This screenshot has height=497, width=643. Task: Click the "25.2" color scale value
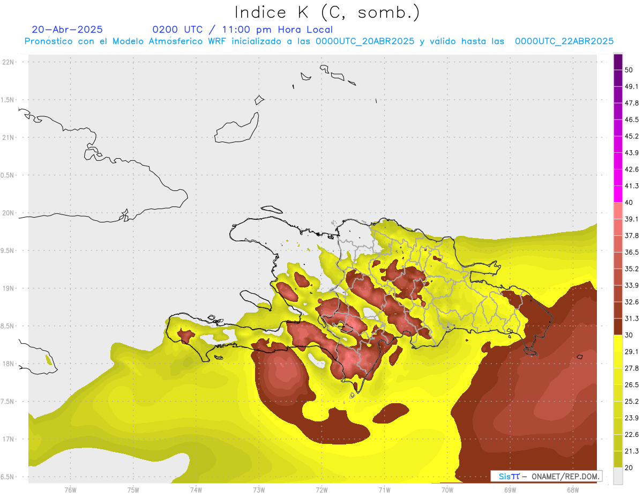632,401
